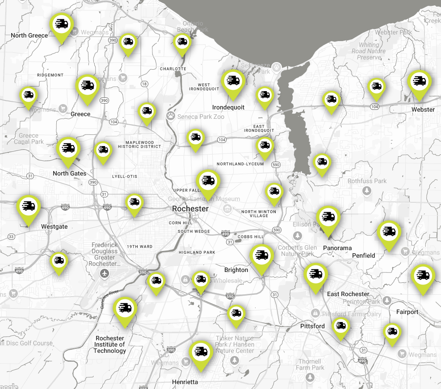The height and width of the screenshot is (389, 441).
Task: Select the truck marker above Rochester Institute of Technology
Action: (125, 309)
